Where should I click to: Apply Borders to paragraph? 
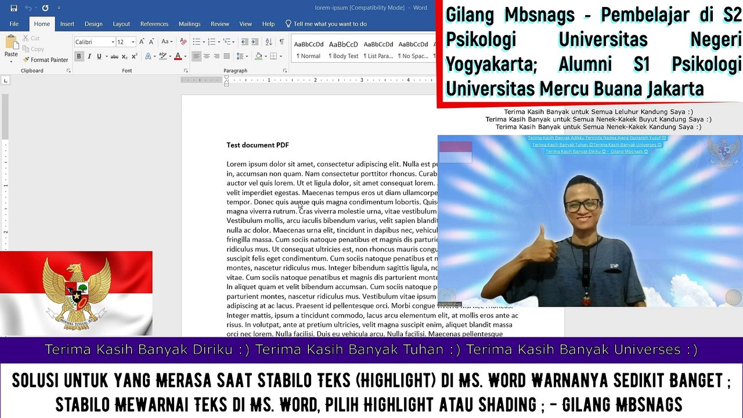pos(273,56)
